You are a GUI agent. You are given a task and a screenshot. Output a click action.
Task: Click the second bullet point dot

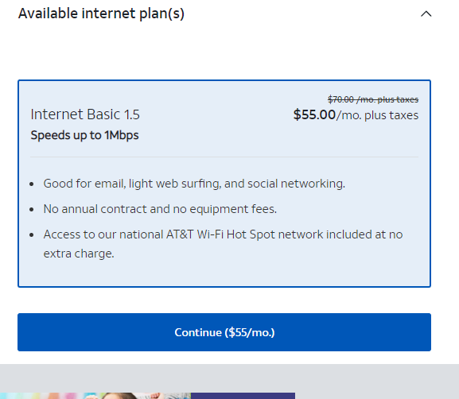point(32,210)
